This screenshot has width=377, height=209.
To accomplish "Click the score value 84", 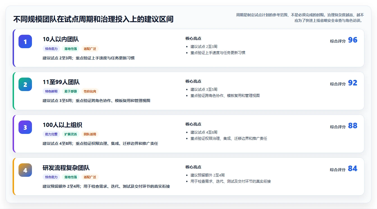I will [353, 169].
